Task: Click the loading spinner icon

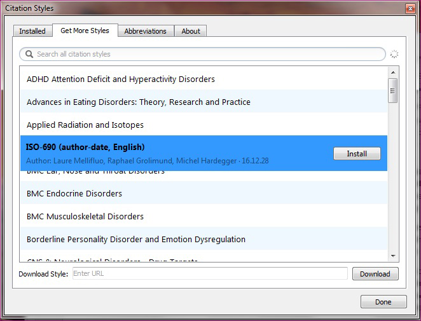Action: coord(394,54)
